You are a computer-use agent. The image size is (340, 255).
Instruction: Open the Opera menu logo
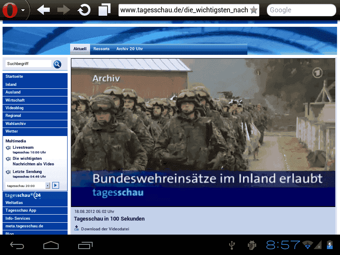point(10,10)
